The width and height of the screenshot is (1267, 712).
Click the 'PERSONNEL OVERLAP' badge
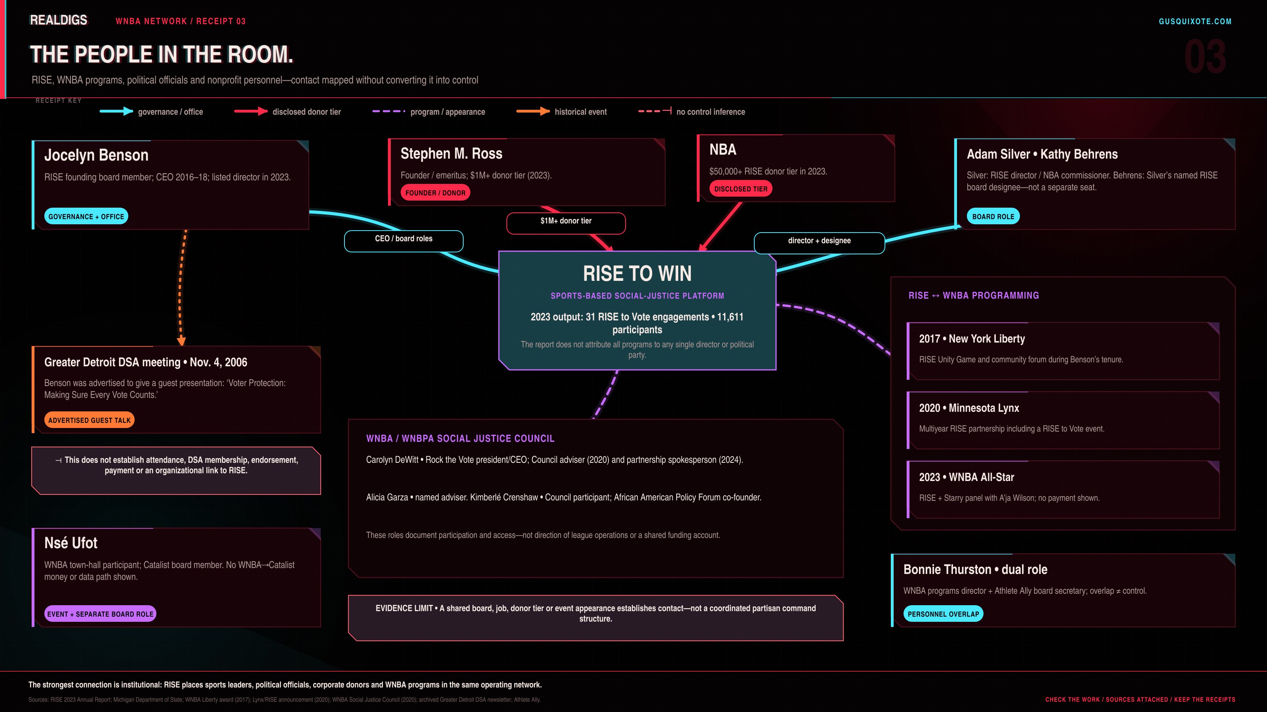(944, 614)
